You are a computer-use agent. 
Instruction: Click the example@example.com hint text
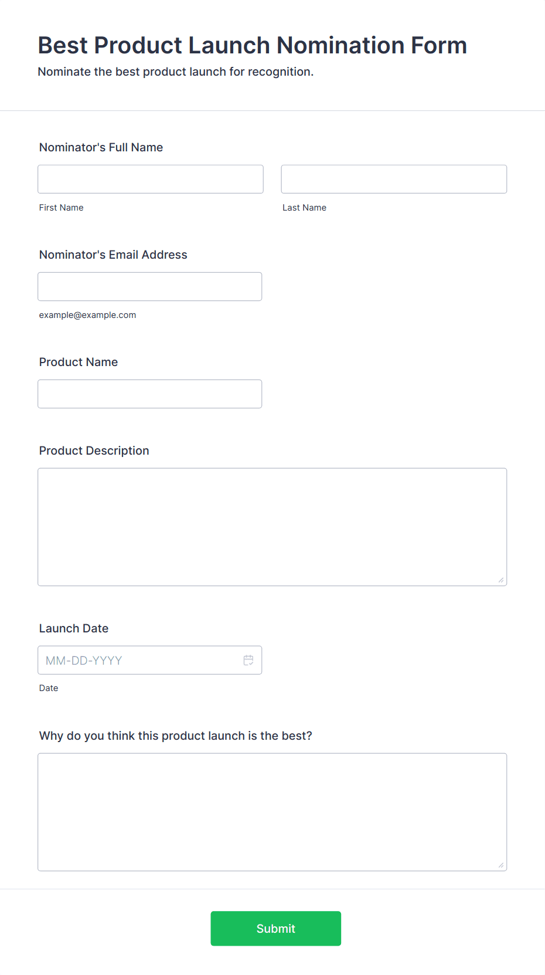(x=88, y=315)
